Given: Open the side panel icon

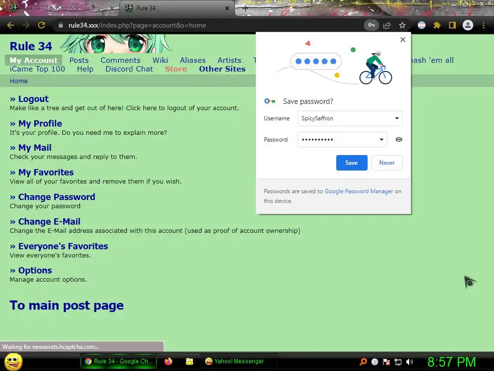Looking at the screenshot, I should 453,25.
